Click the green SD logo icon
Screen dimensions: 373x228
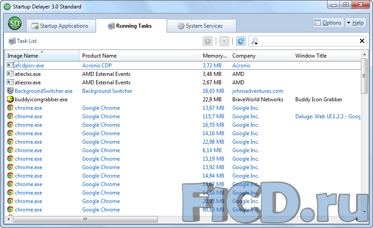(x=15, y=23)
